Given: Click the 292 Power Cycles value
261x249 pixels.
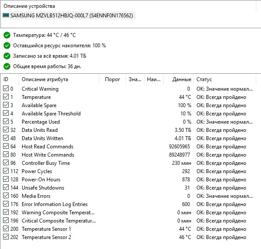Looking at the screenshot, I should [x=186, y=171].
